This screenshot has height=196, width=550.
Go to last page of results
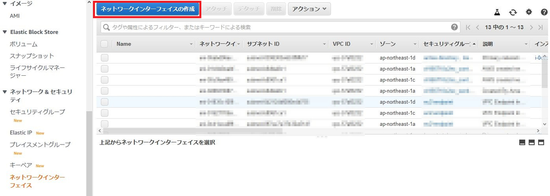tap(541, 27)
